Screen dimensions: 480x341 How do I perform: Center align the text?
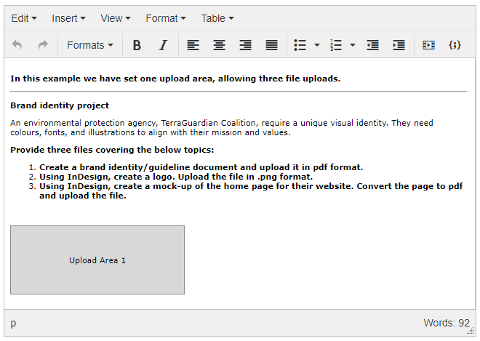click(219, 45)
